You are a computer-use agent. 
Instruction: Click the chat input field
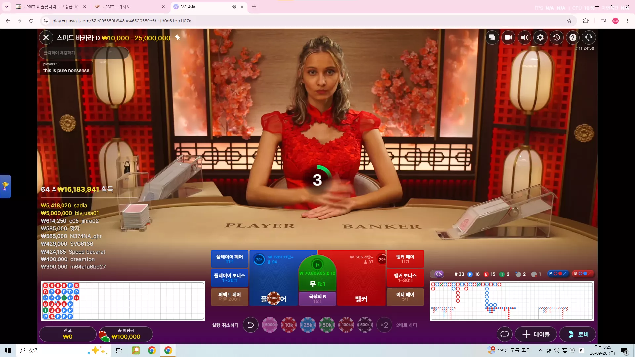click(x=84, y=53)
